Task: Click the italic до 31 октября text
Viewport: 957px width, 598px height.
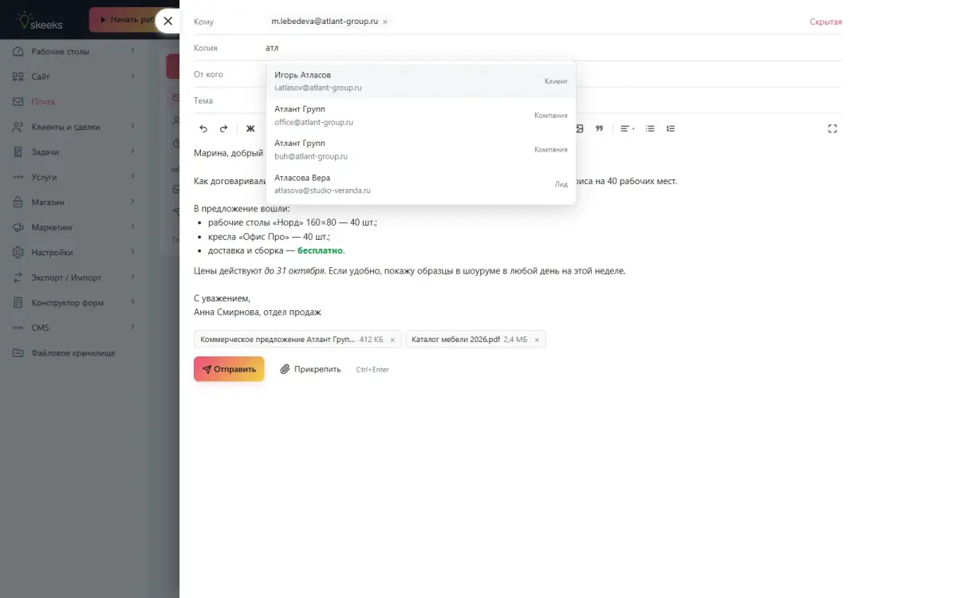Action: (x=294, y=270)
